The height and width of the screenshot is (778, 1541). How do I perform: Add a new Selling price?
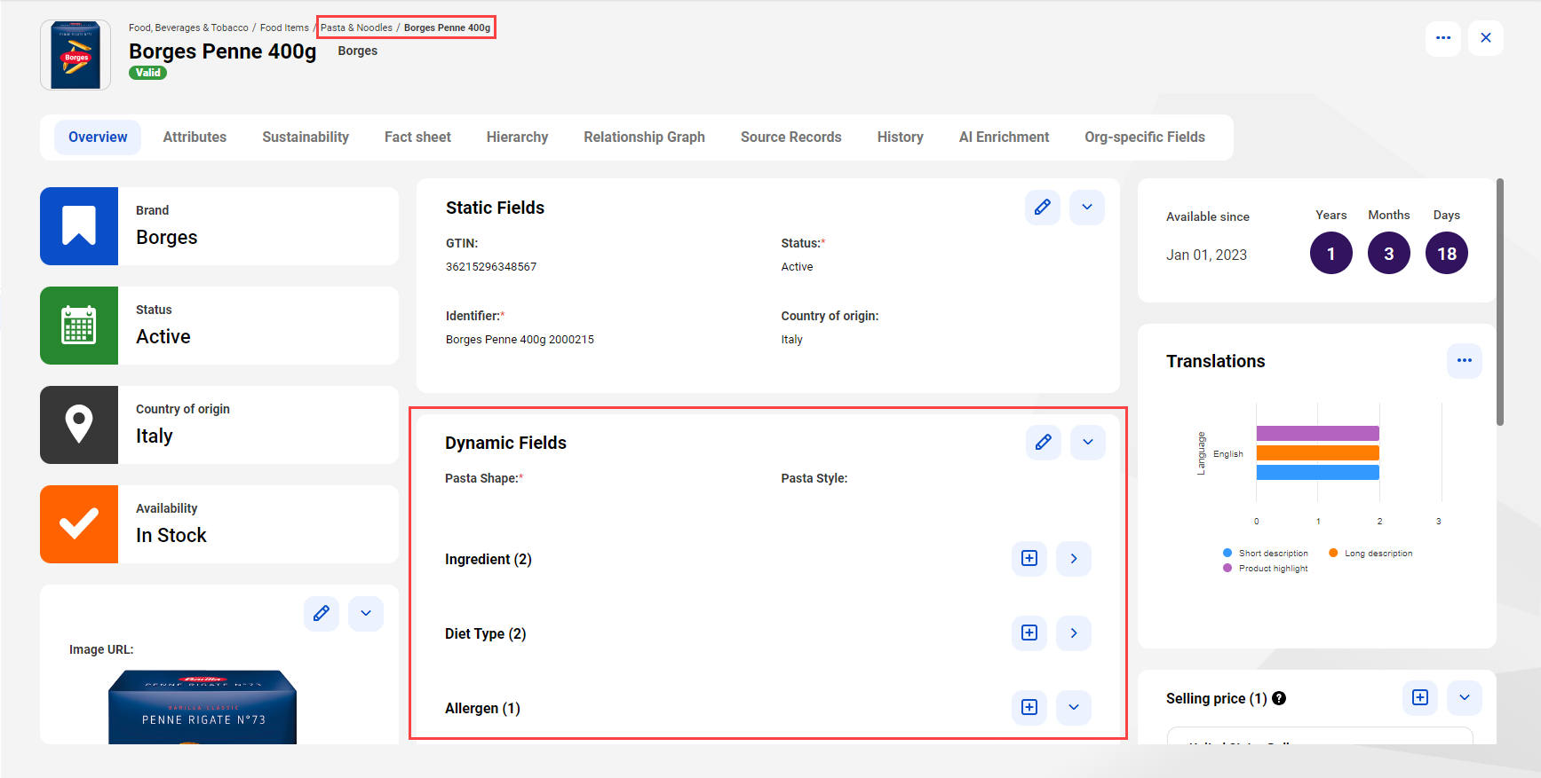pos(1420,698)
